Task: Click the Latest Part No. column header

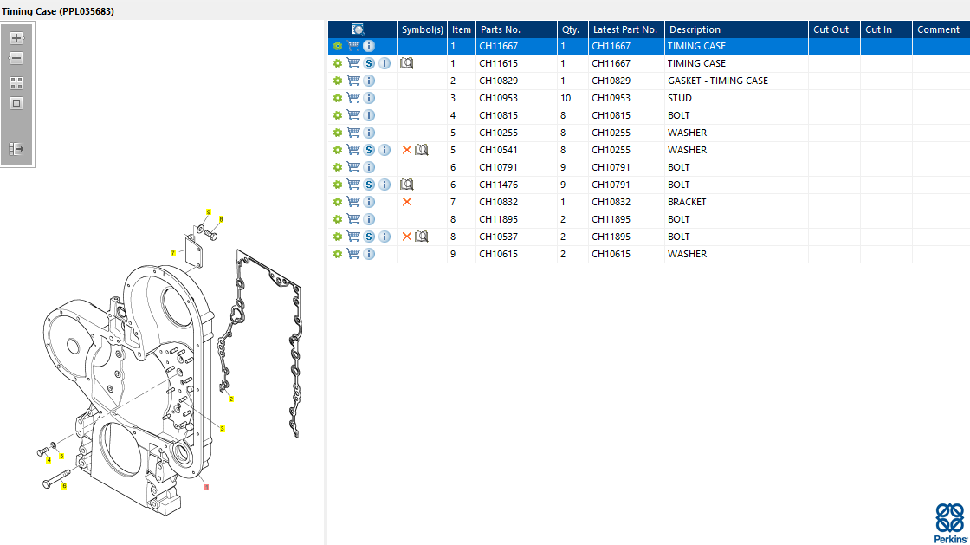Action: tap(625, 29)
